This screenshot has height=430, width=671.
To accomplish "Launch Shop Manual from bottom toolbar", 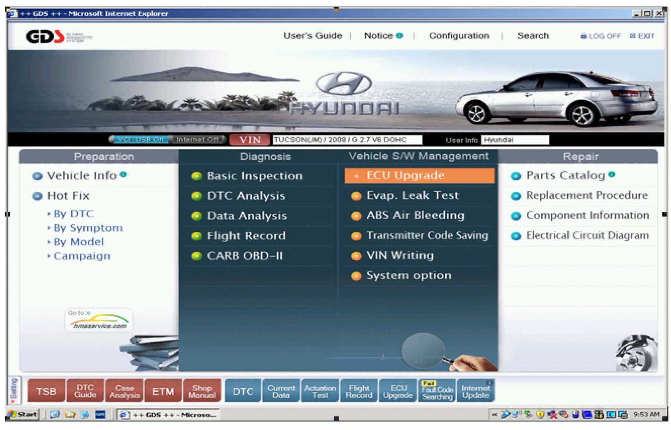I will pos(202,391).
